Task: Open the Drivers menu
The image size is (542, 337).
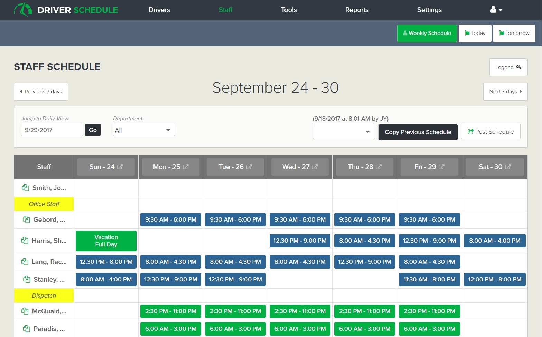Action: pyautogui.click(x=159, y=10)
